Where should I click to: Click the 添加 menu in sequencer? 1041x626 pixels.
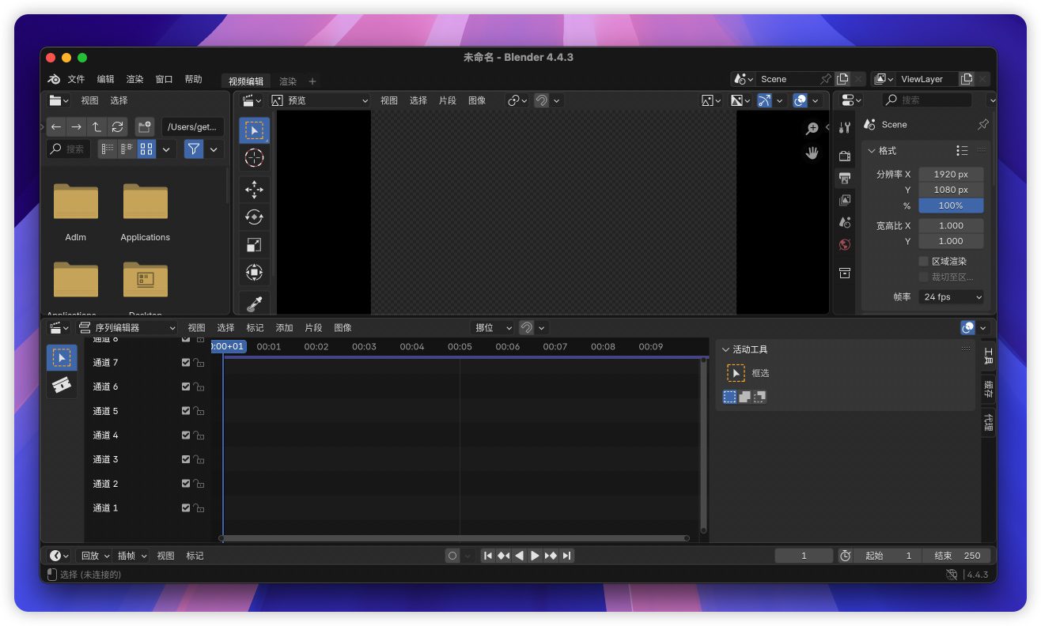click(x=284, y=327)
